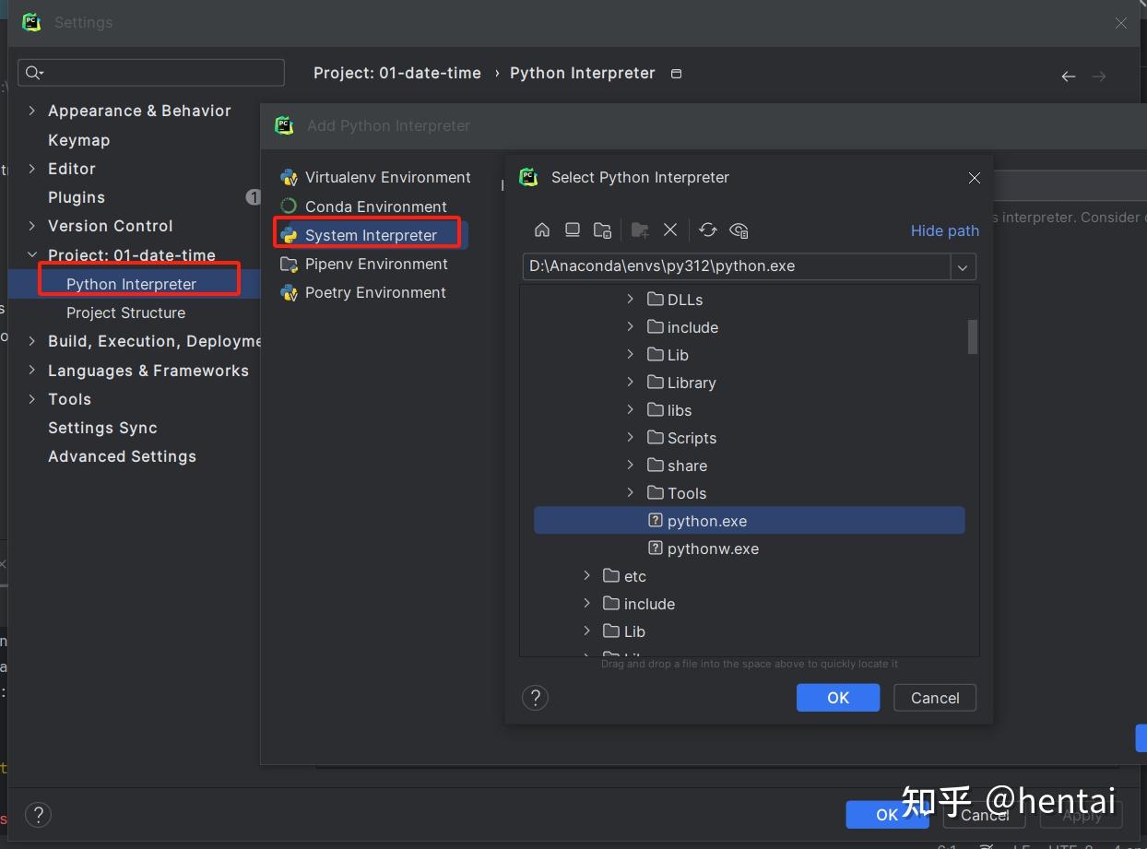Cancel the Select Python Interpreter dialog
The width and height of the screenshot is (1147, 849).
tap(934, 698)
